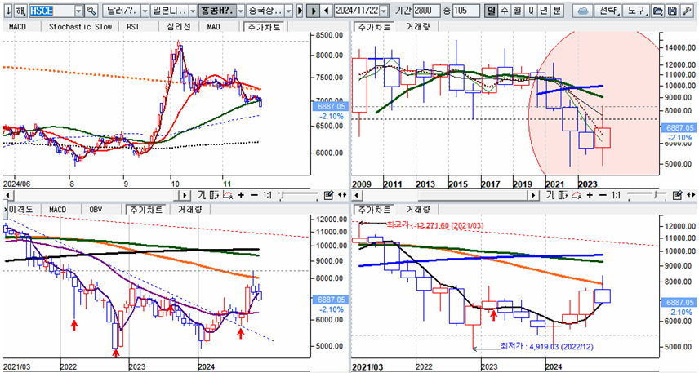Open the 도구 tools menu
The height and width of the screenshot is (373, 699).
point(636,11)
